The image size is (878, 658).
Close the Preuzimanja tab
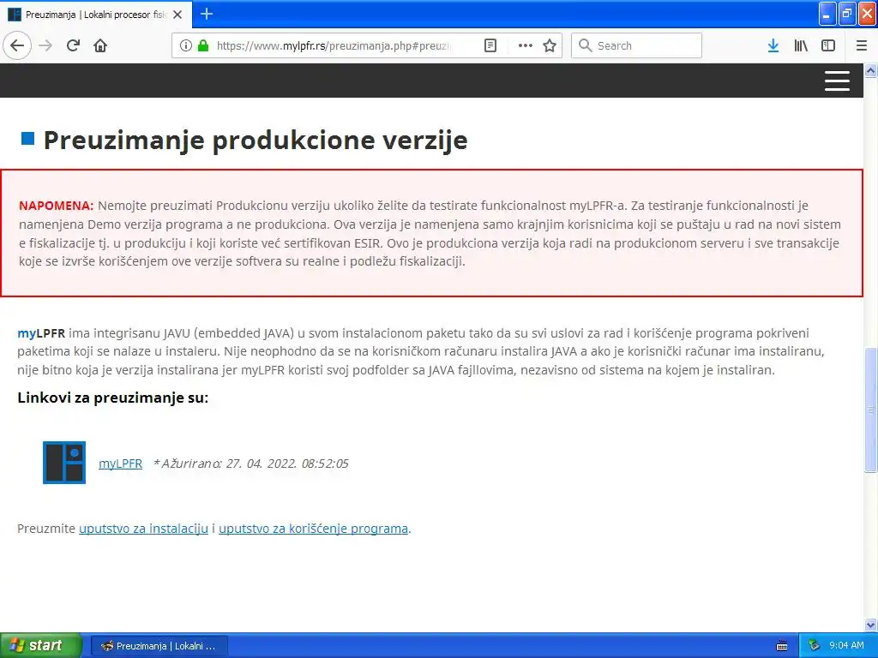177,15
